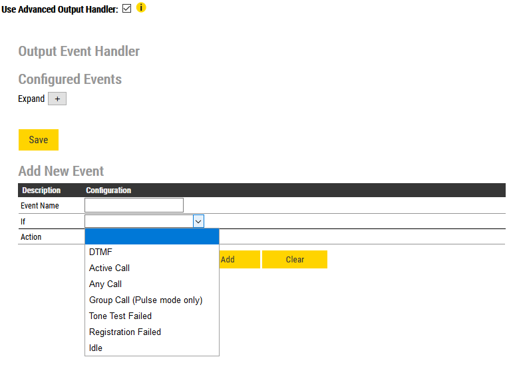Image resolution: width=509 pixels, height=365 pixels.
Task: Click the Configuration column header
Action: (x=108, y=190)
